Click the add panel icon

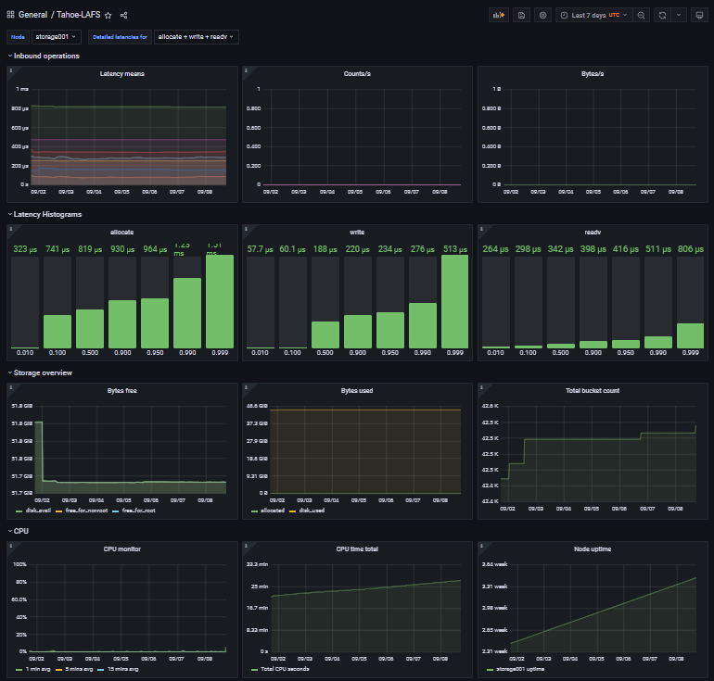(x=499, y=15)
